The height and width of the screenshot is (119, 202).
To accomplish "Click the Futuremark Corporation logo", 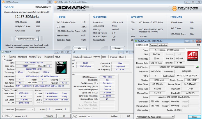I will coord(185,8).
